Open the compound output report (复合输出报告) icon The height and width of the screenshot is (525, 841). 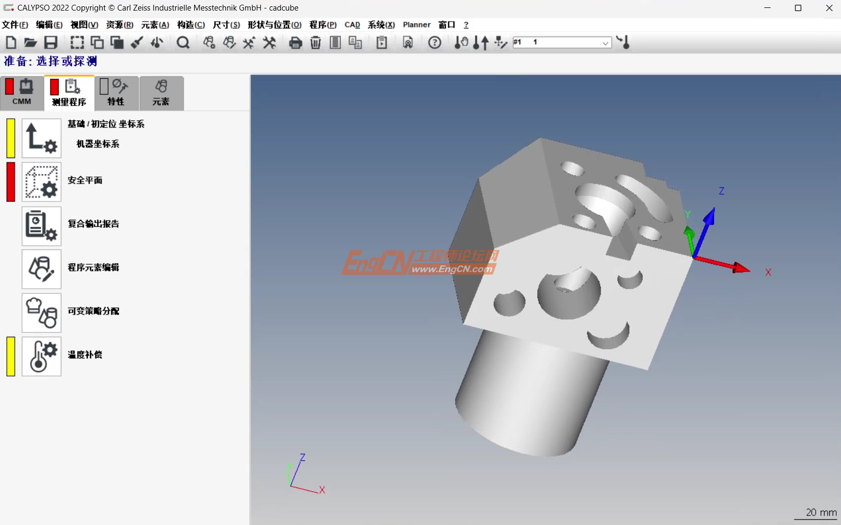pos(41,226)
